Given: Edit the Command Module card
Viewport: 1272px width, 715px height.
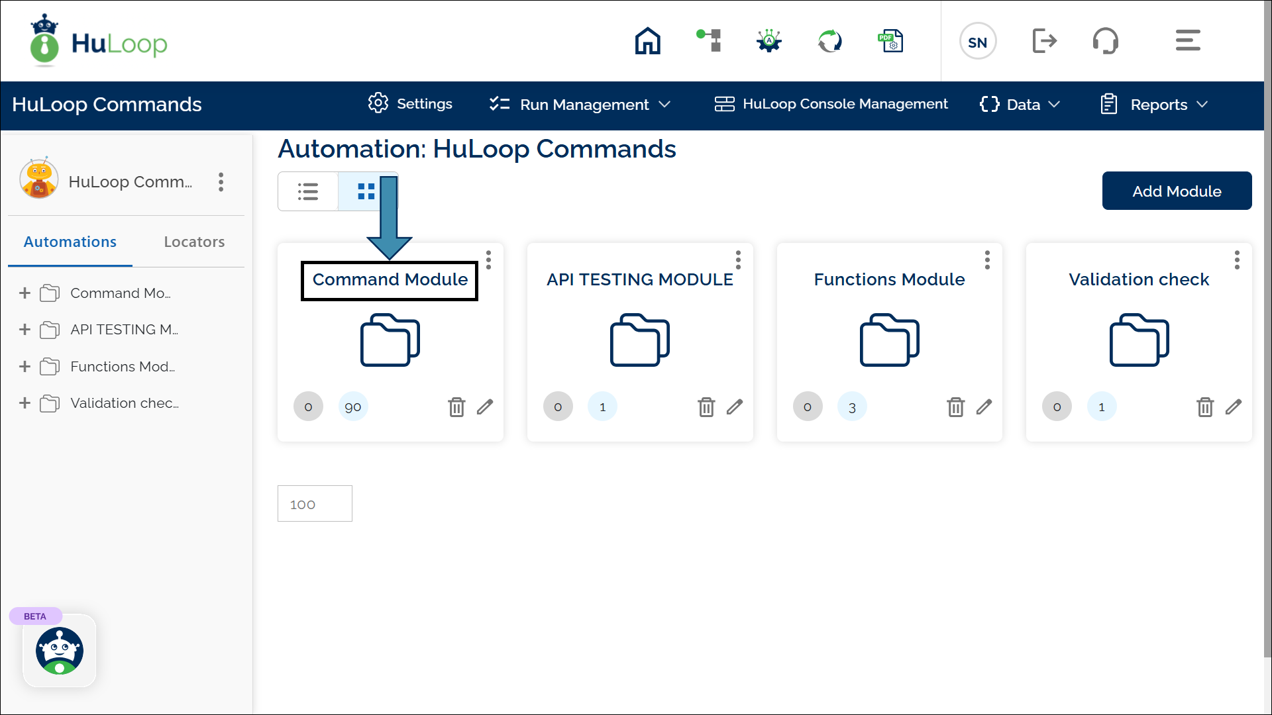Looking at the screenshot, I should 485,406.
